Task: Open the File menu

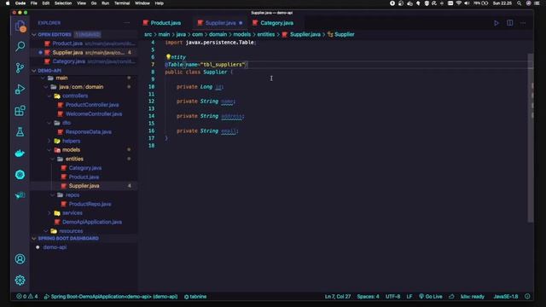Action: pyautogui.click(x=34, y=3)
